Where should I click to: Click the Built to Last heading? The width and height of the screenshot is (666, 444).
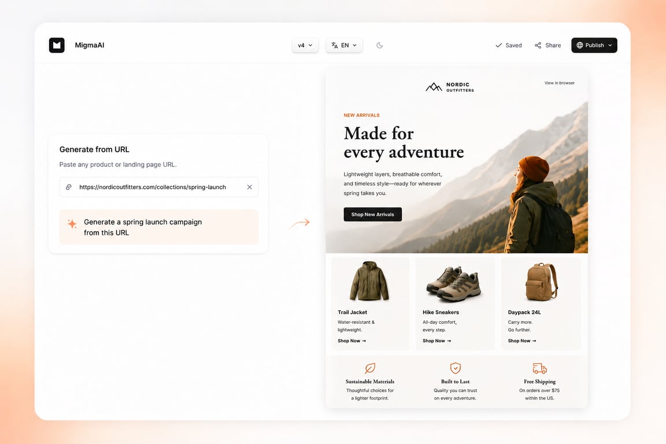tap(456, 382)
